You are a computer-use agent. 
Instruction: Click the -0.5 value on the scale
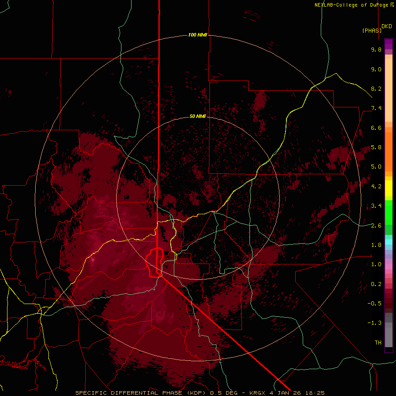[374, 304]
